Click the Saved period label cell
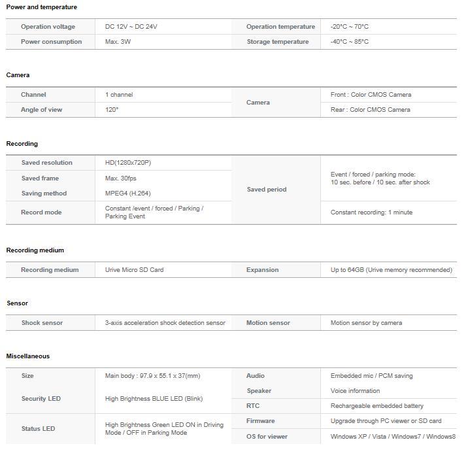This screenshot has width=468, height=457. point(266,190)
